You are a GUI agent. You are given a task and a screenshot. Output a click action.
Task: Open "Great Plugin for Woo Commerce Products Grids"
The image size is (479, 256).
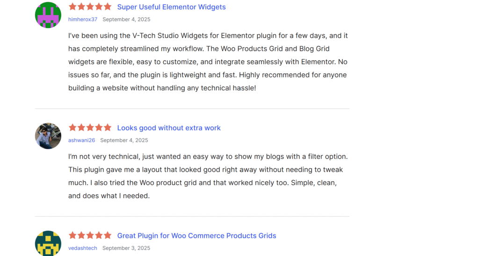[x=196, y=236]
